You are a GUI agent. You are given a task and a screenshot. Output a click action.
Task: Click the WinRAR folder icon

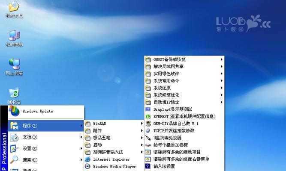tap(88, 124)
